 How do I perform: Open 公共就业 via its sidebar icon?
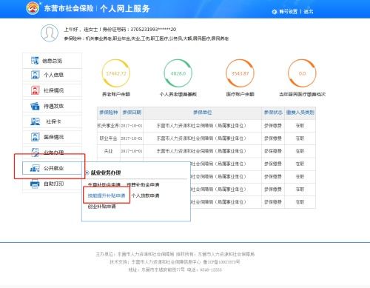point(35,168)
